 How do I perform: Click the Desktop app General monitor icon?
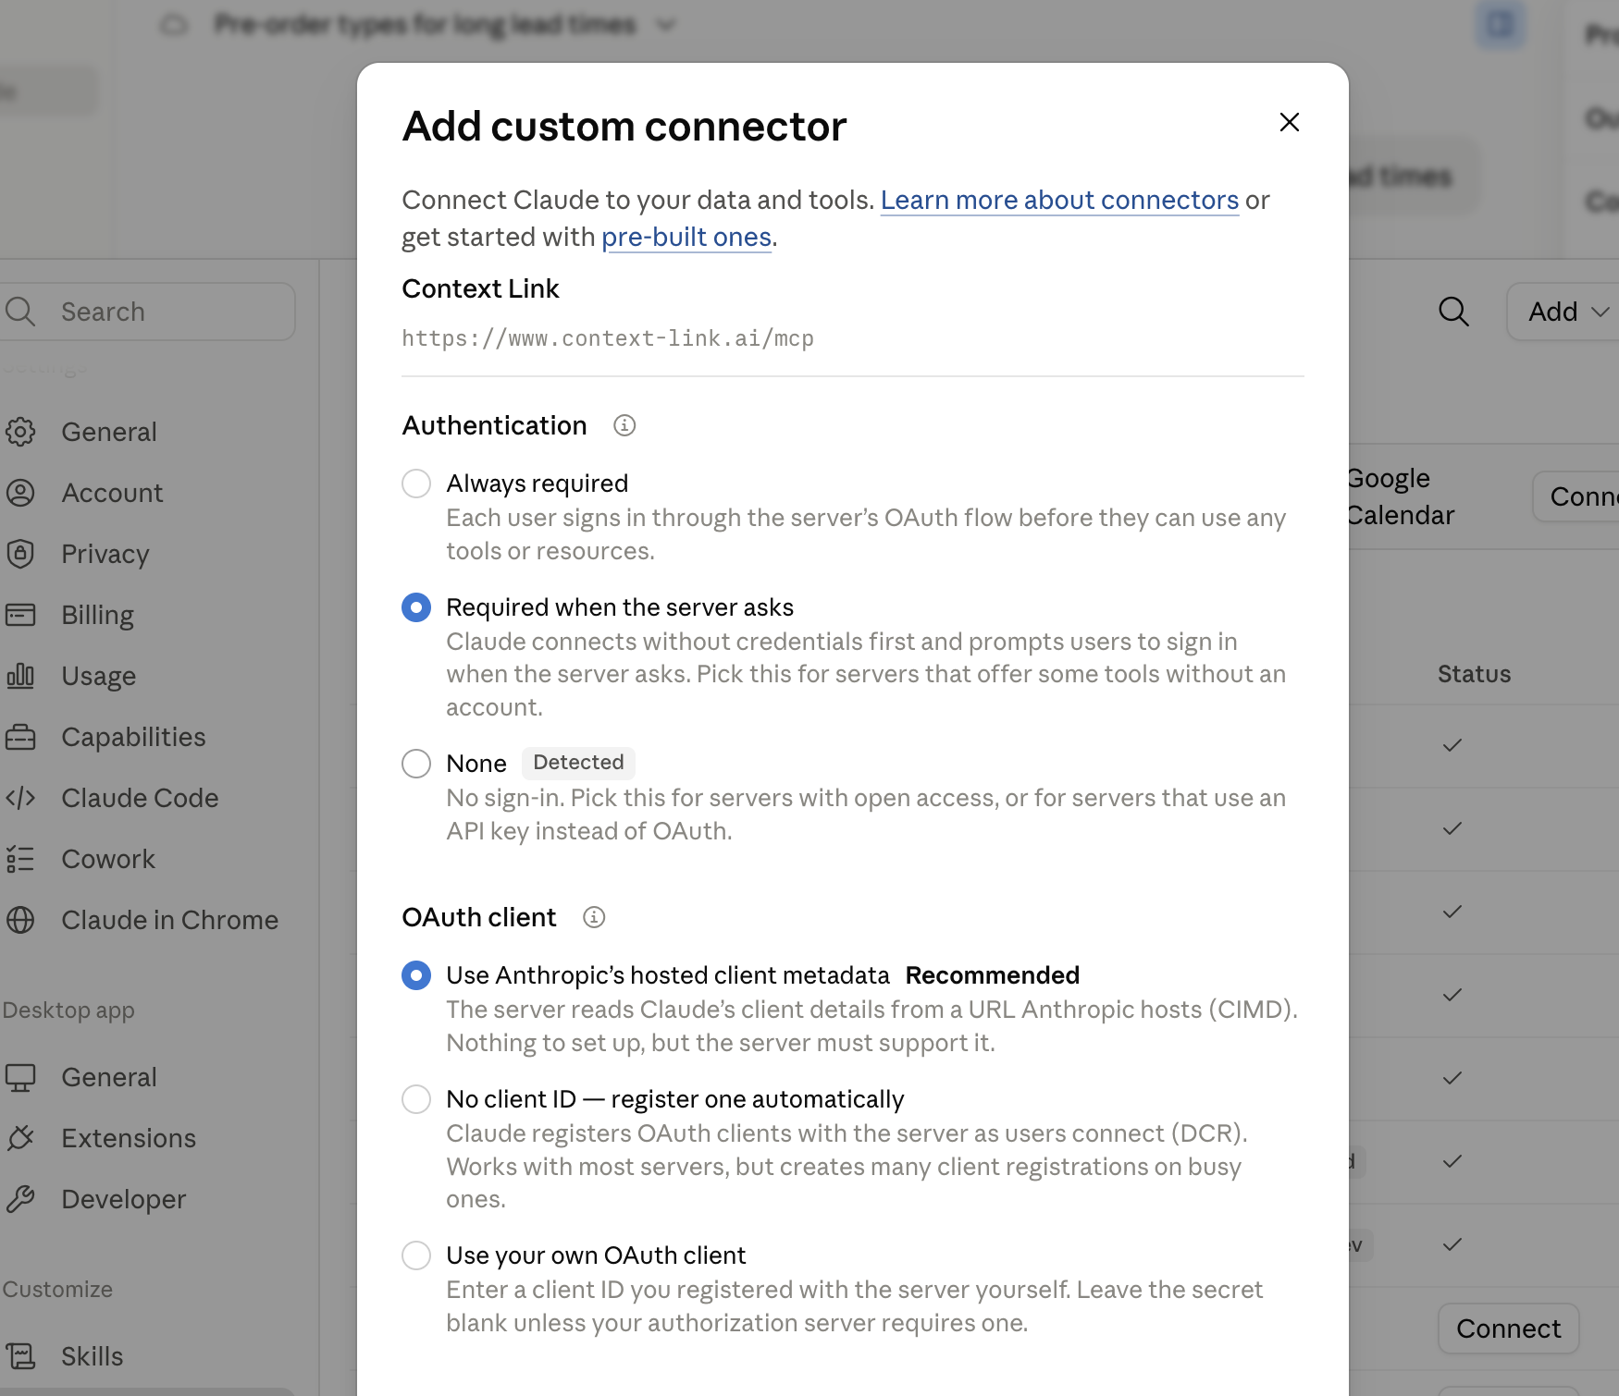tap(20, 1077)
